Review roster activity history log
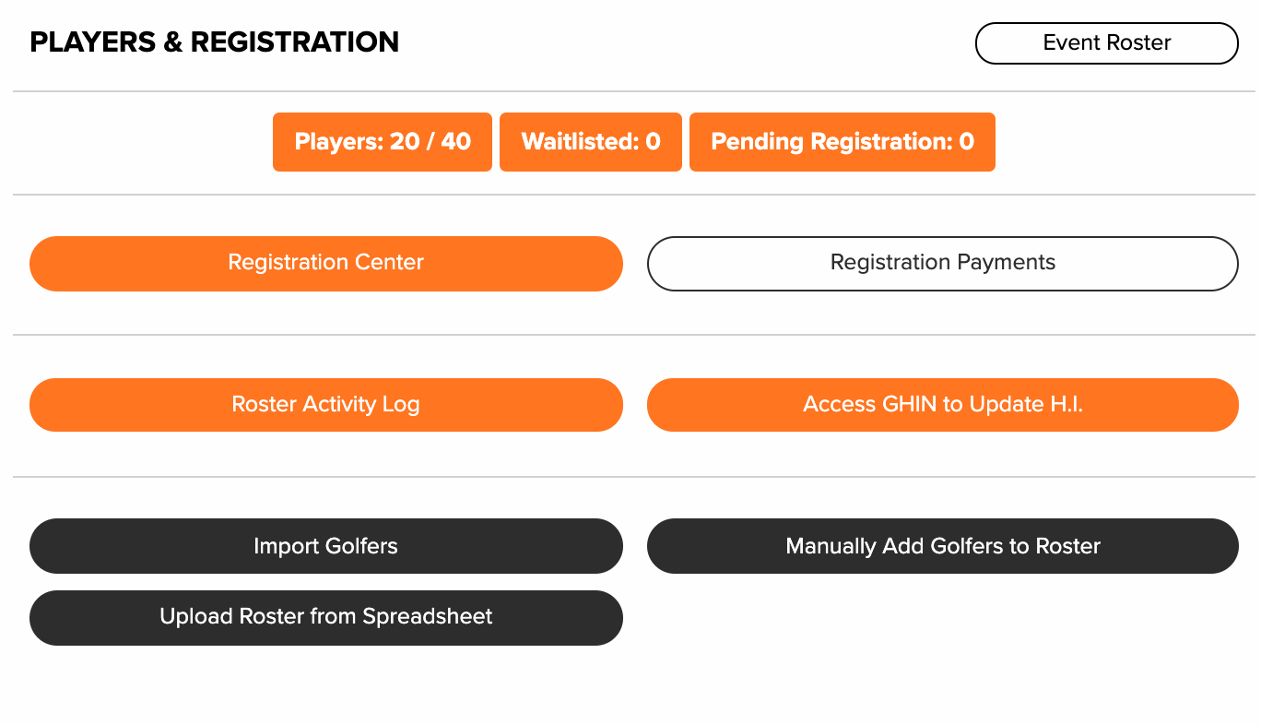Viewport: 1261px width, 725px height. coord(326,405)
